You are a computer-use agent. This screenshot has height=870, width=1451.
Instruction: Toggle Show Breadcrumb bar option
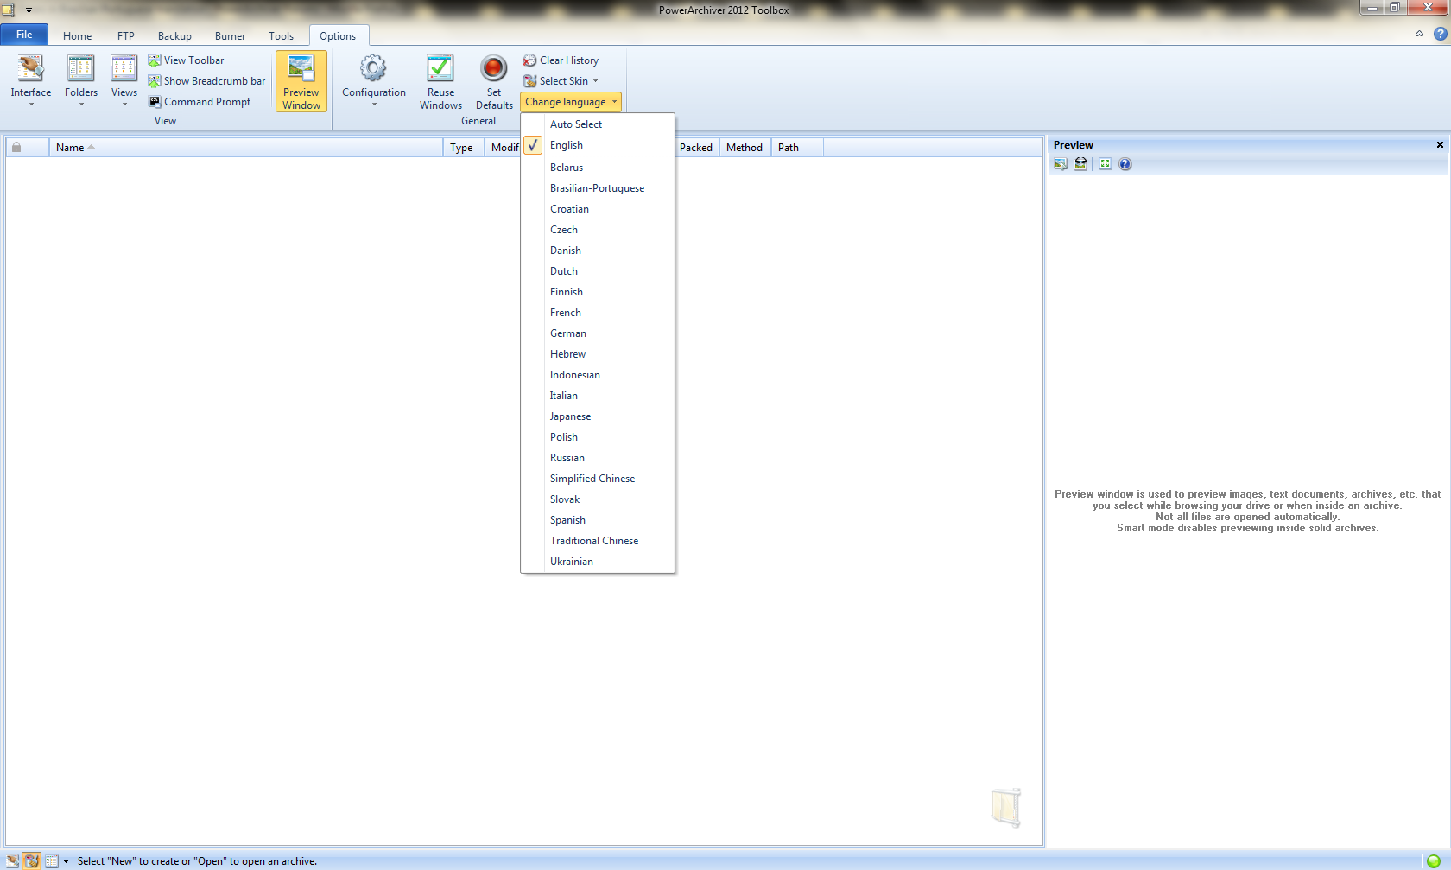point(206,81)
